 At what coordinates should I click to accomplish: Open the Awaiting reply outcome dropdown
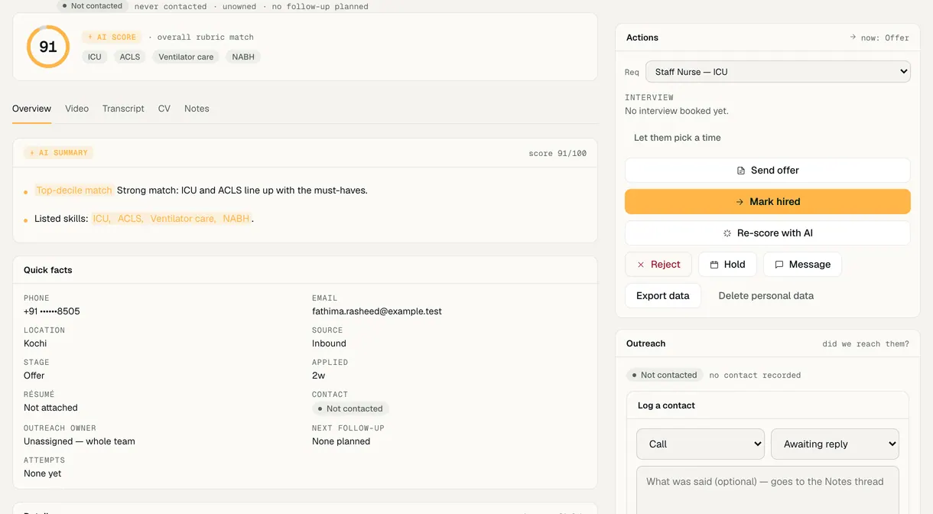pyautogui.click(x=835, y=444)
